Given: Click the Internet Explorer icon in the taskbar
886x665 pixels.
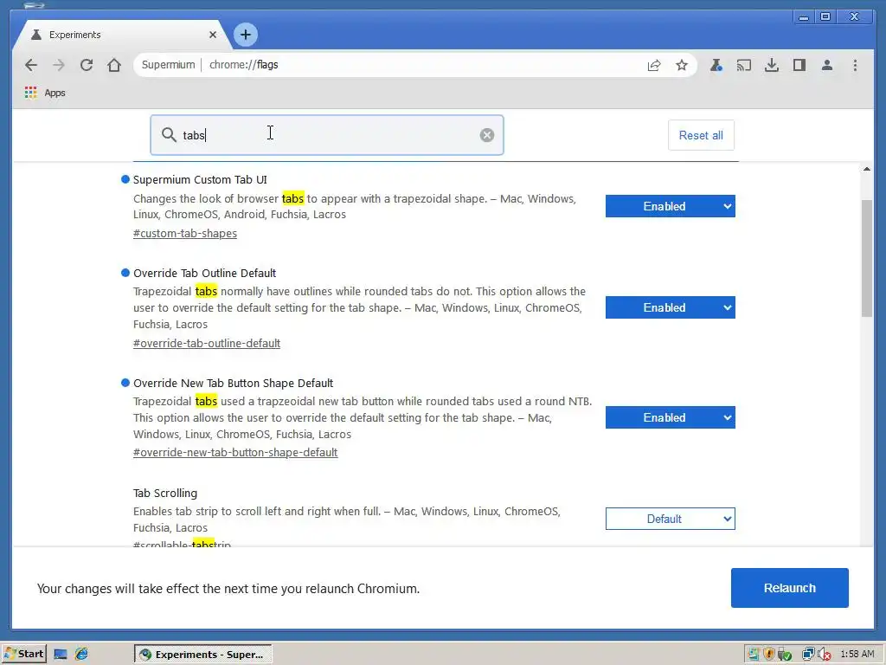Looking at the screenshot, I should pyautogui.click(x=82, y=654).
